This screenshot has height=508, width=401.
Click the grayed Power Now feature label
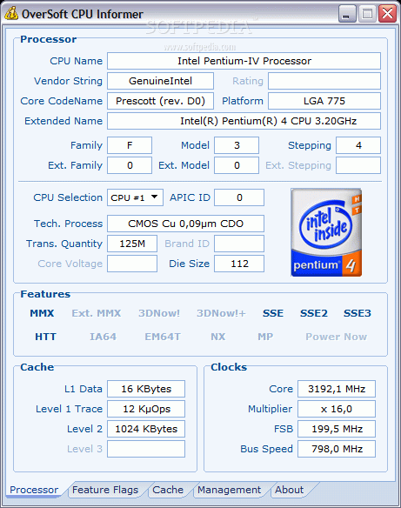[x=337, y=337]
